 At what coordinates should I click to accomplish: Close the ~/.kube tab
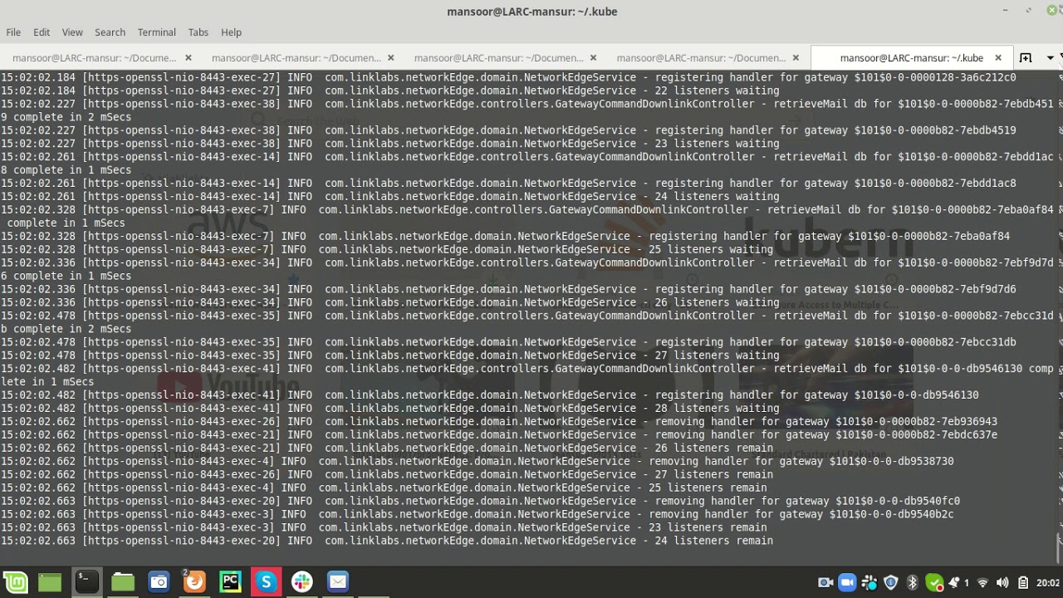(x=998, y=58)
